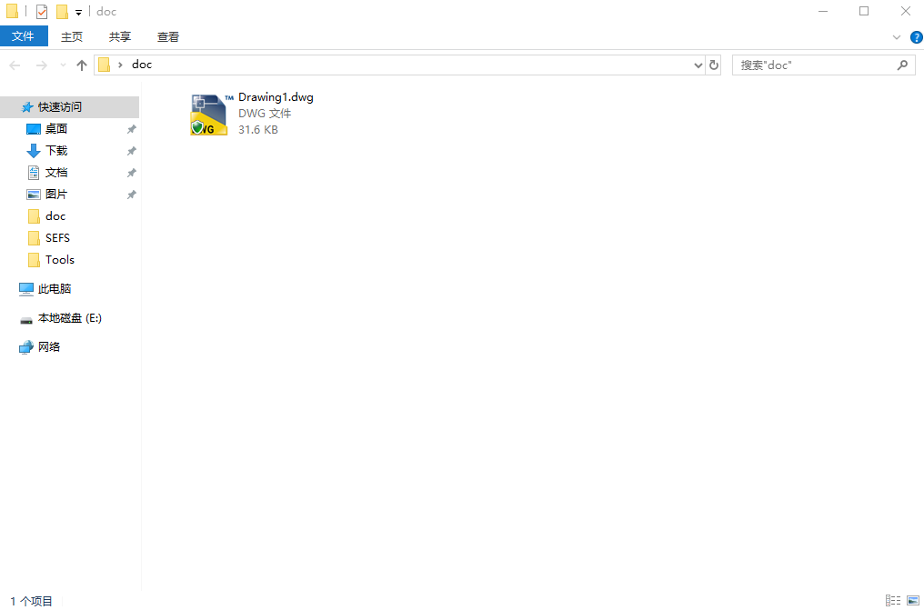The width and height of the screenshot is (924, 610).
Task: Switch to large icons view layout
Action: [x=913, y=601]
